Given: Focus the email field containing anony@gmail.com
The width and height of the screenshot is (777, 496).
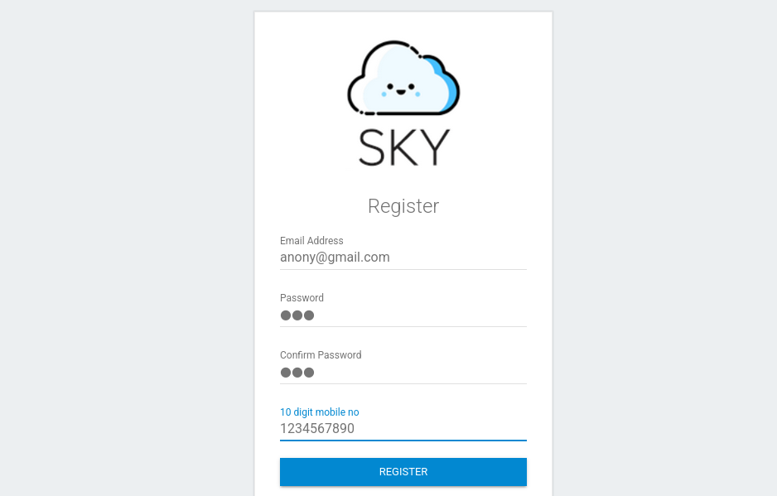Looking at the screenshot, I should click(x=403, y=258).
